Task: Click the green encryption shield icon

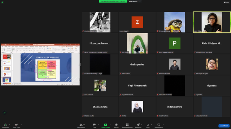Action: [3, 3]
